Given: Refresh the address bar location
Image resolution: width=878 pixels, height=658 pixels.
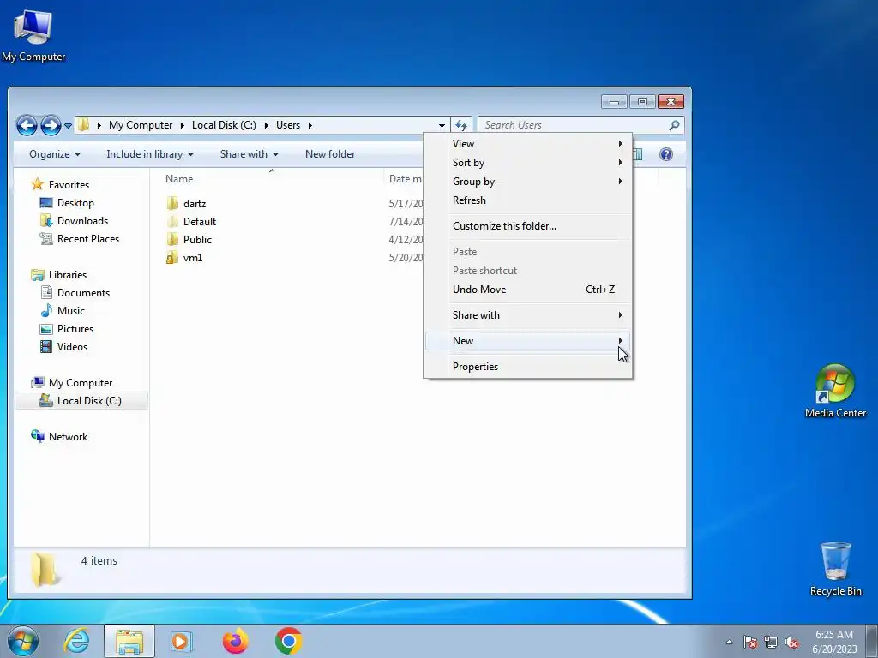Looking at the screenshot, I should click(x=460, y=125).
